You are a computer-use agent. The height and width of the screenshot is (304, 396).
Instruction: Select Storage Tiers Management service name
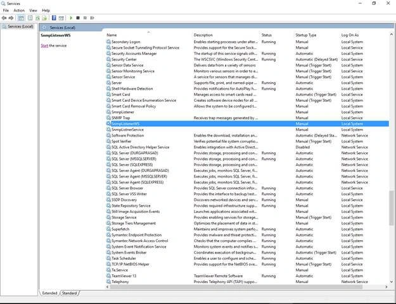point(134,223)
